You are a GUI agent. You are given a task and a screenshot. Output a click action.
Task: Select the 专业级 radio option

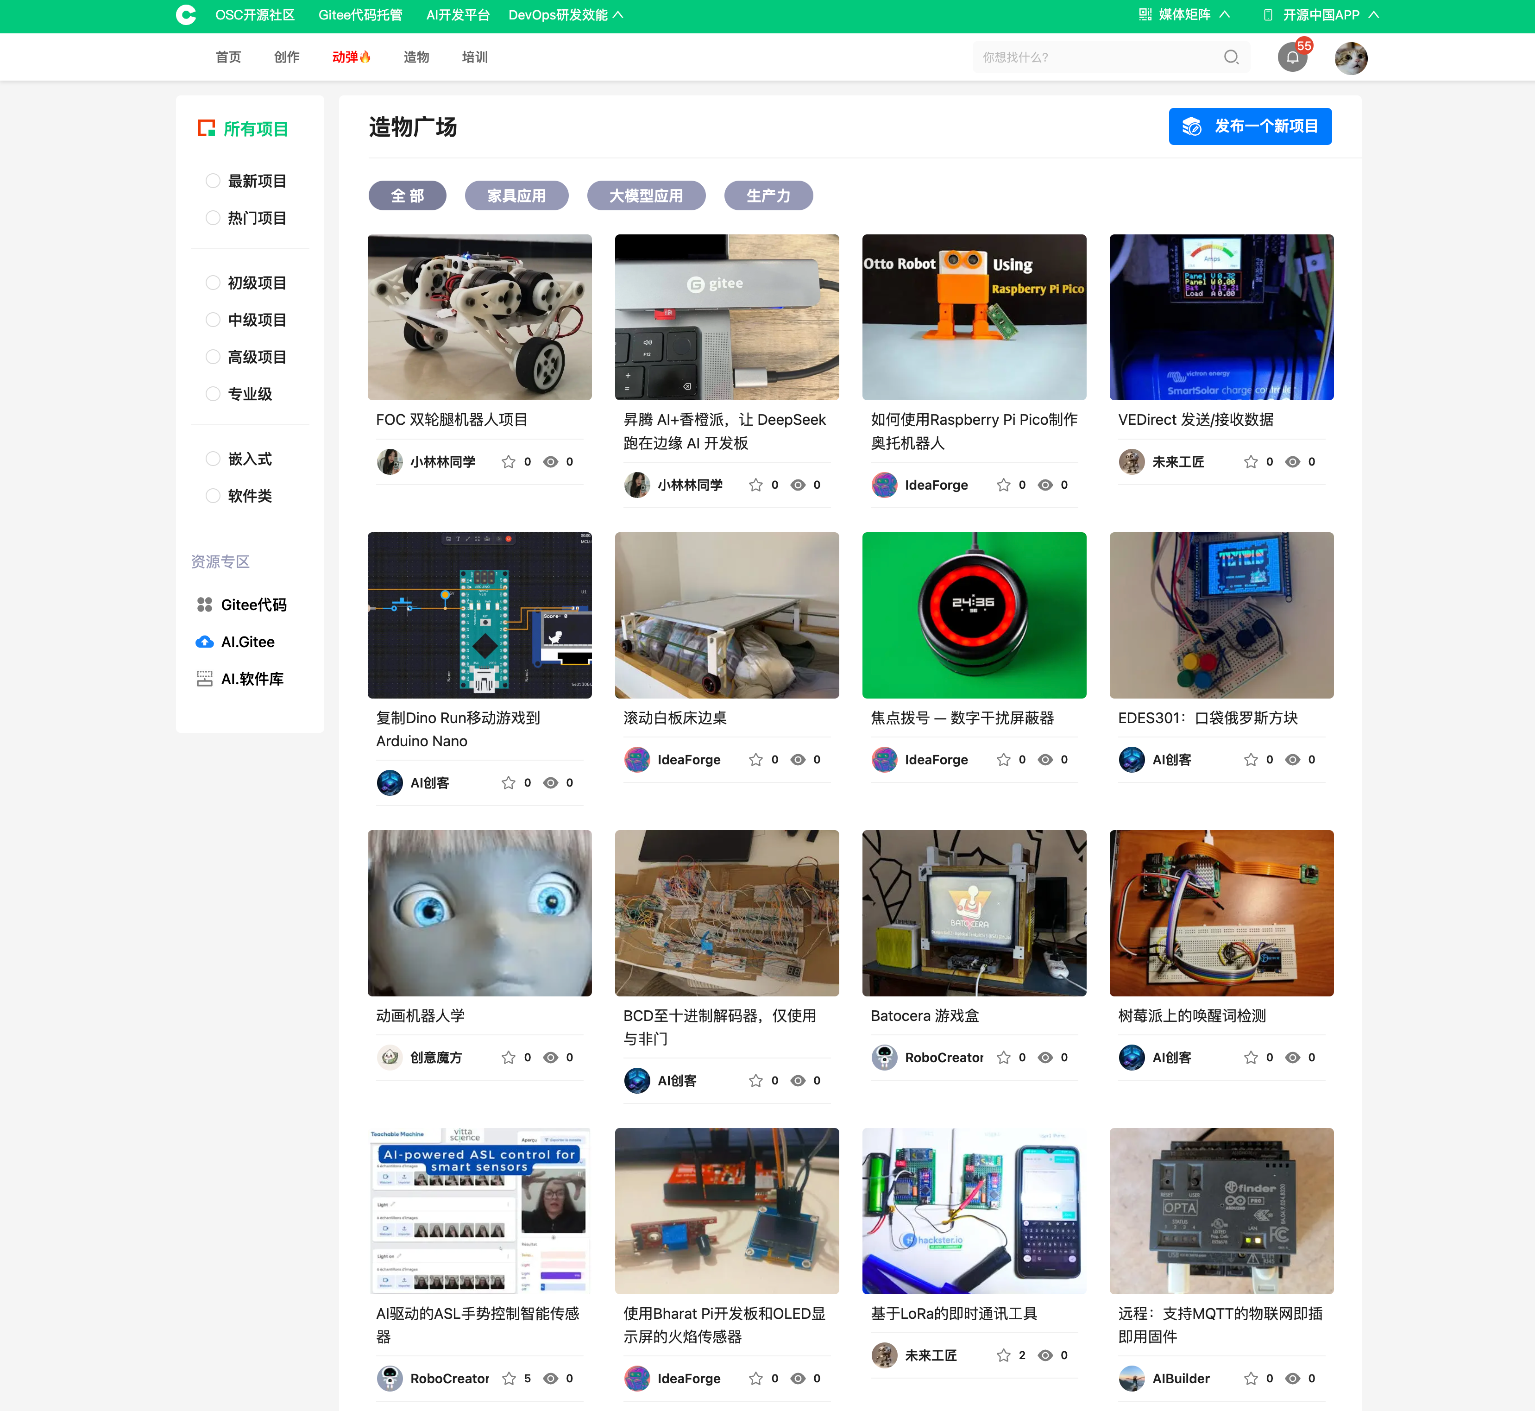(213, 394)
